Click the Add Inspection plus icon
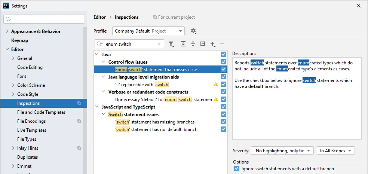This screenshot has width=368, height=174. (212, 44)
